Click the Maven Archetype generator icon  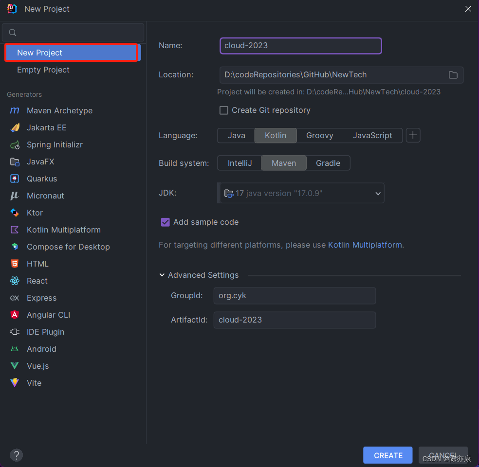click(15, 110)
